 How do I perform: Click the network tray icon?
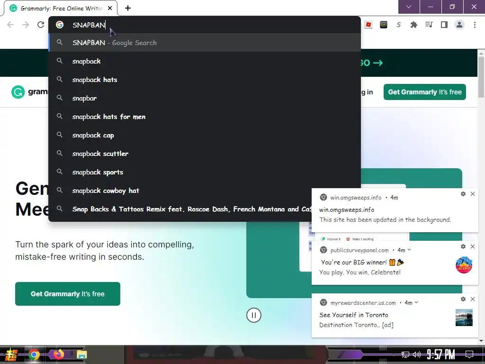click(x=405, y=355)
